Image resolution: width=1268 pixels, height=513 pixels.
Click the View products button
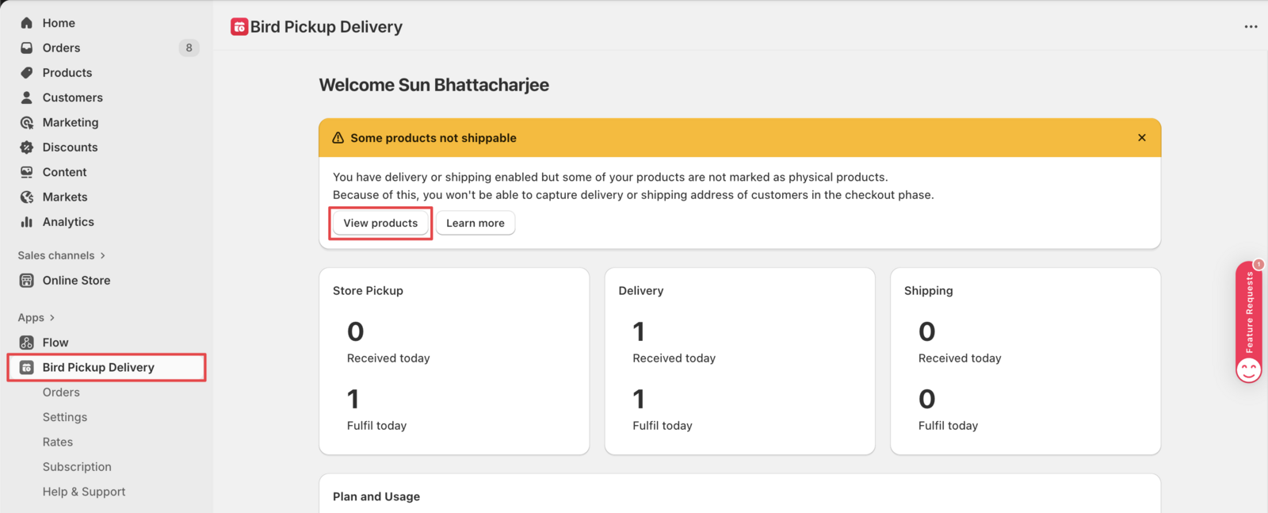(380, 223)
